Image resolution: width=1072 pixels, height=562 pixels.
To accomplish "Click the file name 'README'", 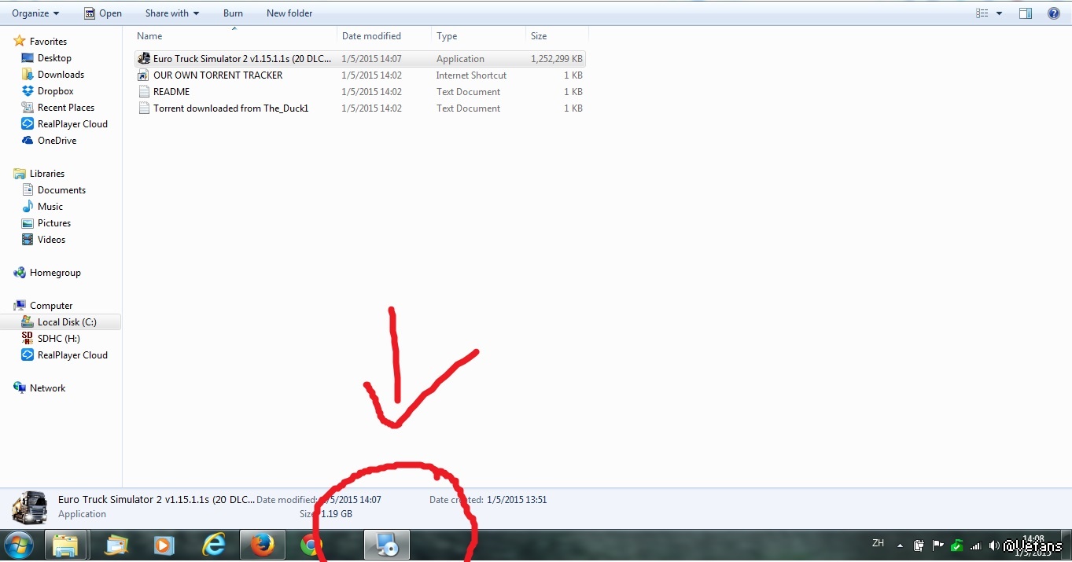I will 171,92.
